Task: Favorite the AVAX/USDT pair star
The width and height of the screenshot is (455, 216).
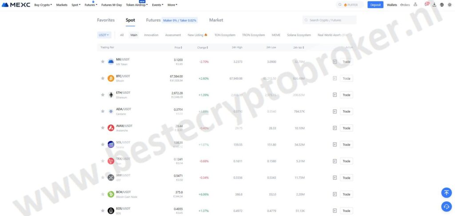Action: 103,128
